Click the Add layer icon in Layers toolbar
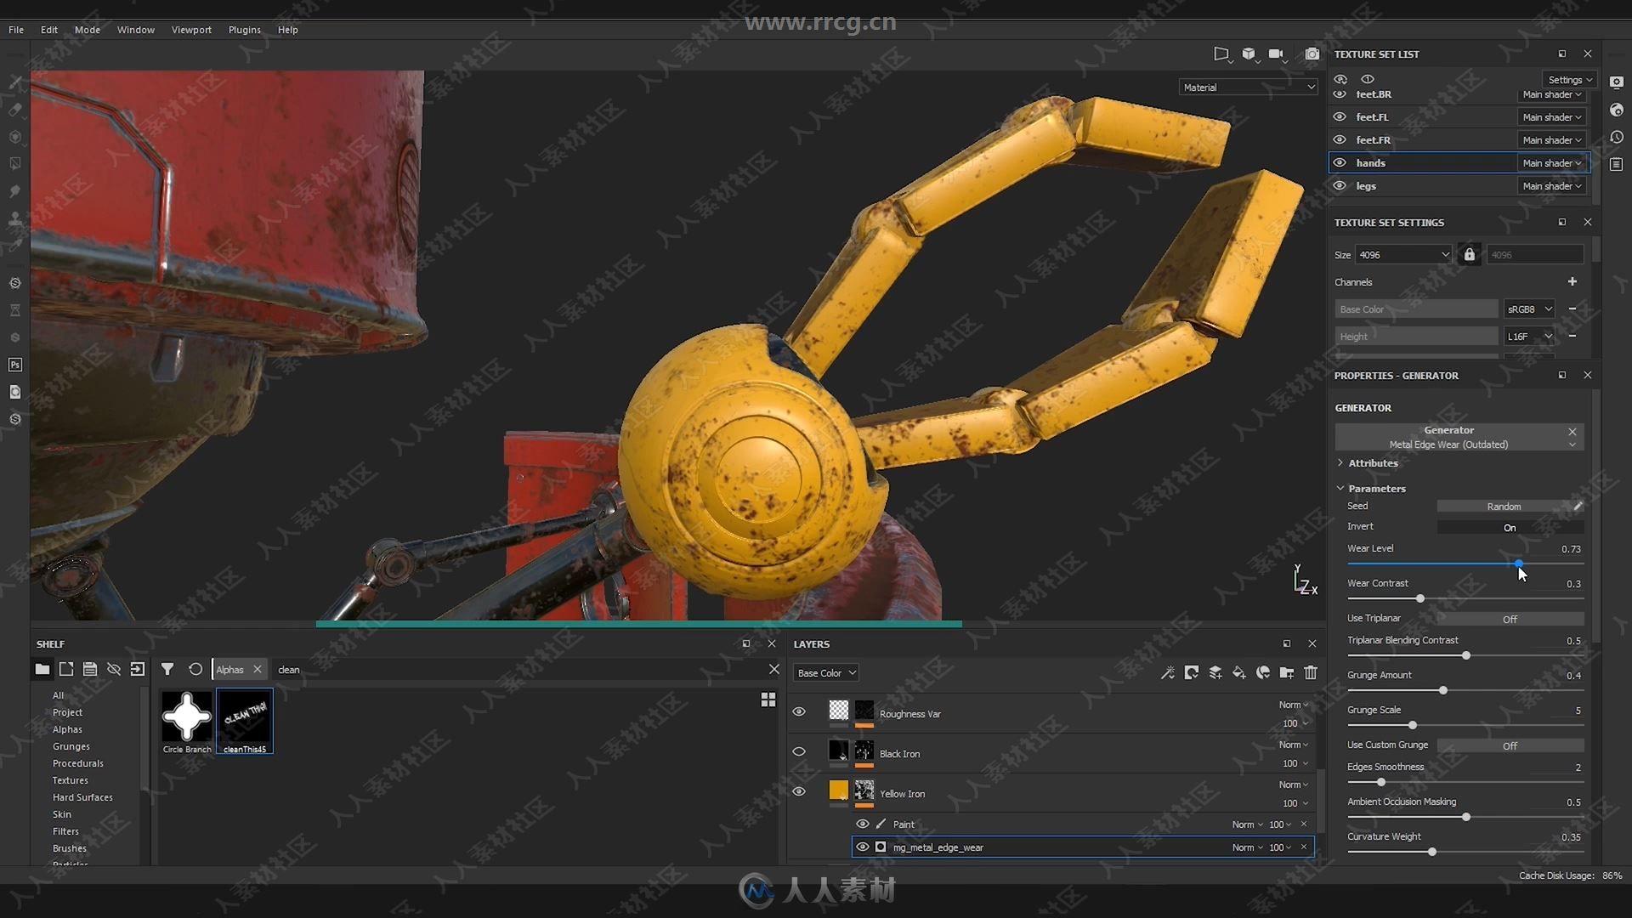This screenshot has width=1632, height=918. 1215,672
